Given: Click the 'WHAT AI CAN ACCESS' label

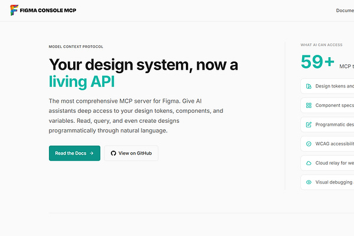Looking at the screenshot, I should [322, 45].
